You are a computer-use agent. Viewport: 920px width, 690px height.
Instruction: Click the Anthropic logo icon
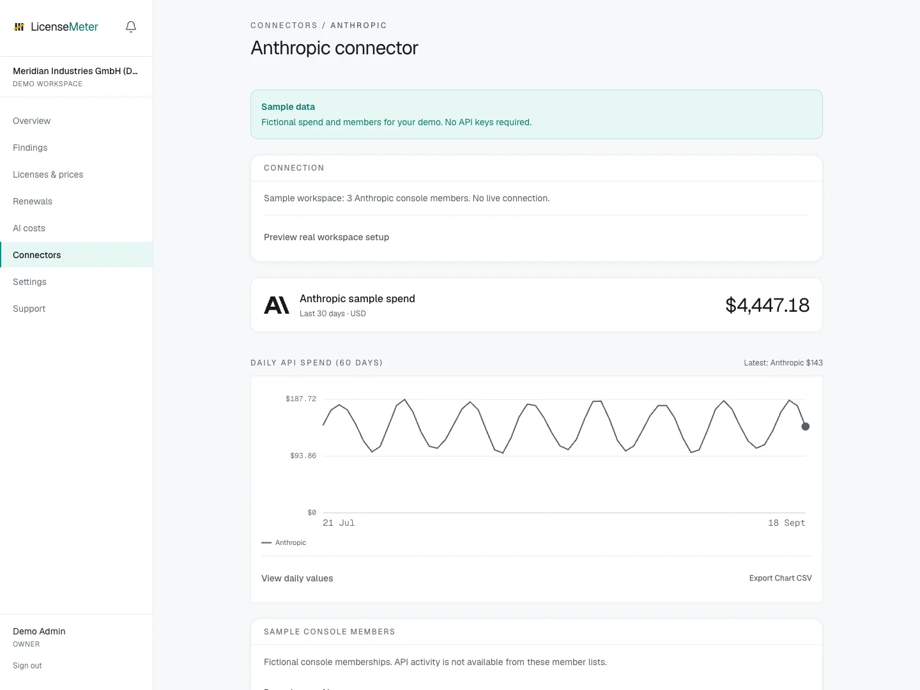coord(277,305)
